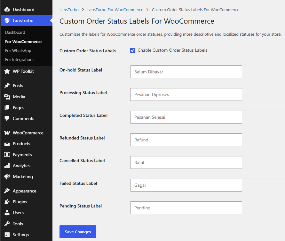This screenshot has width=285, height=241.
Task: Click 'Enable Custom Order Status Labels' text label
Action: click(x=173, y=50)
